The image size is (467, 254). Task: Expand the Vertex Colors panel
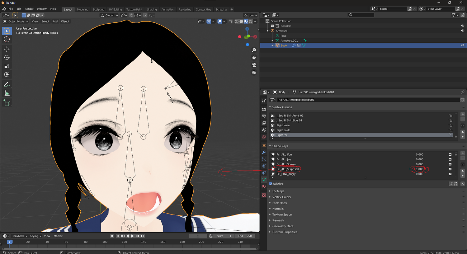point(281,197)
